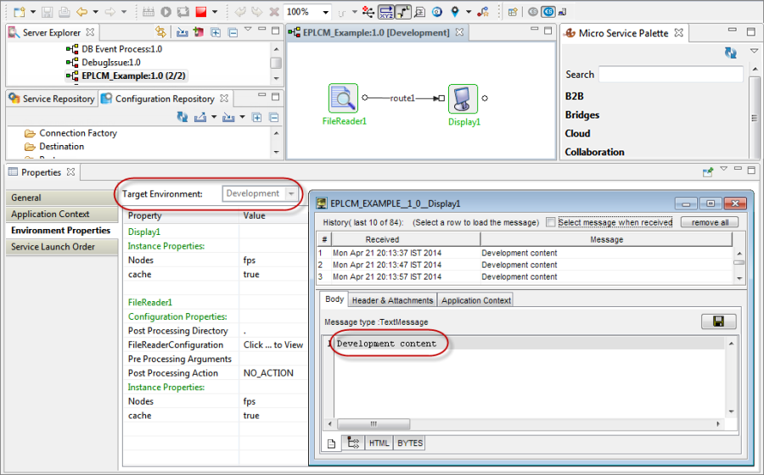Switch message view to BYTES

[409, 444]
